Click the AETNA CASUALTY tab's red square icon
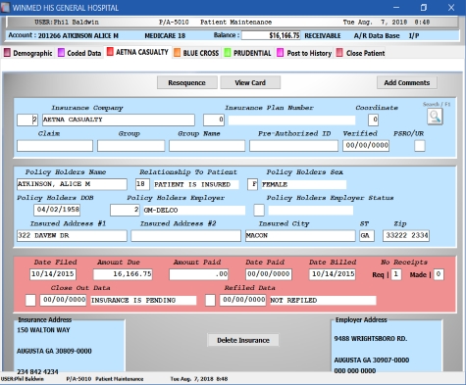 click(110, 52)
